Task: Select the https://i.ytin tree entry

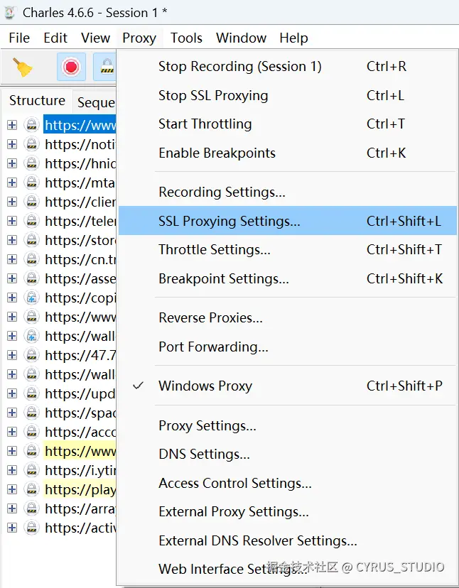Action: click(x=80, y=470)
